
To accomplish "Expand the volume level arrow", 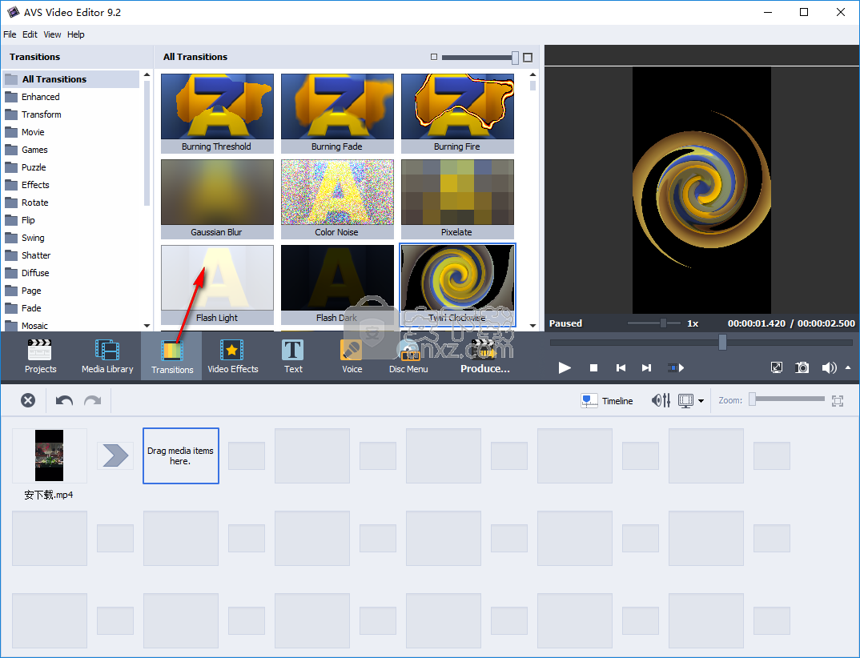I will point(848,367).
